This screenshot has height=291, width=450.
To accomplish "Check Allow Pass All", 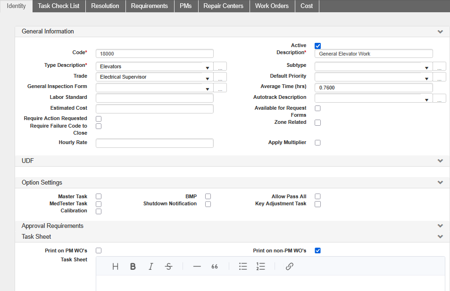I will 318,196.
